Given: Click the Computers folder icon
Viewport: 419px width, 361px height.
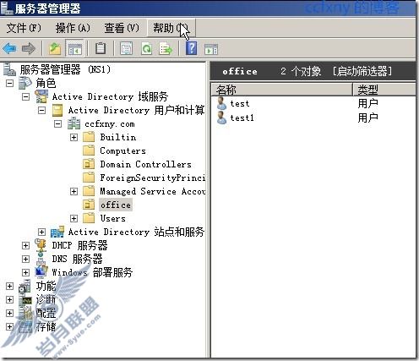Looking at the screenshot, I should coord(89,150).
